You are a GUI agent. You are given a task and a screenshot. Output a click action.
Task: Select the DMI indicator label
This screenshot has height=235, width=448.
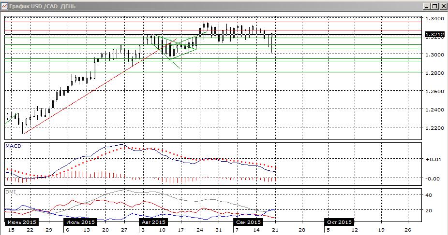click(11, 192)
